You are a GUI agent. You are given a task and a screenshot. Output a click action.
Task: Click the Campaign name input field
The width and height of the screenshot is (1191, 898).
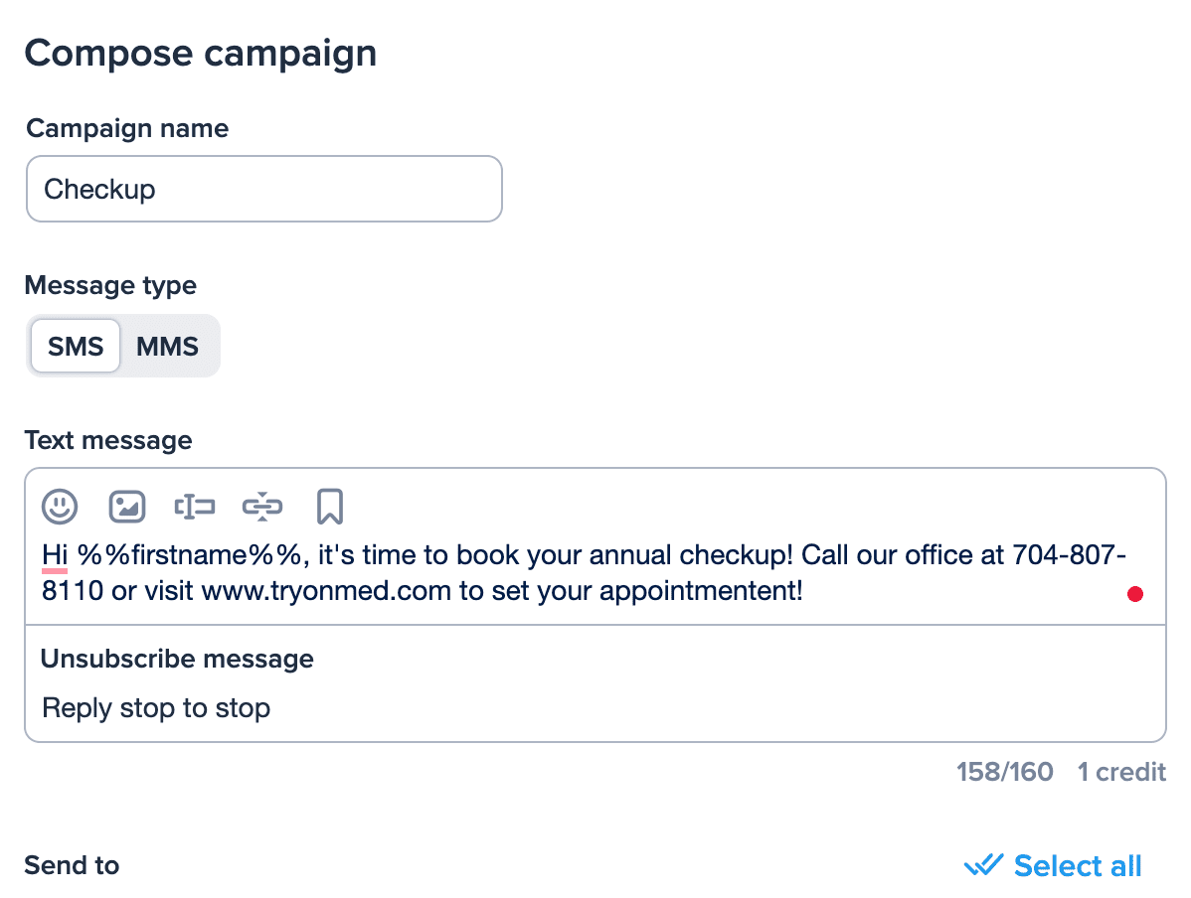click(x=263, y=189)
